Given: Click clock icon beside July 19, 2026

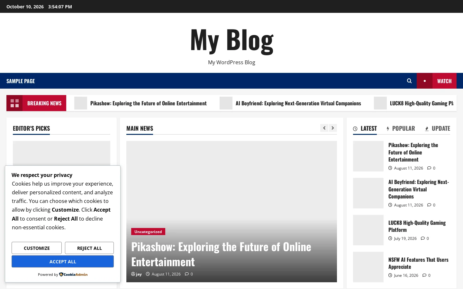Looking at the screenshot, I should pos(390,238).
